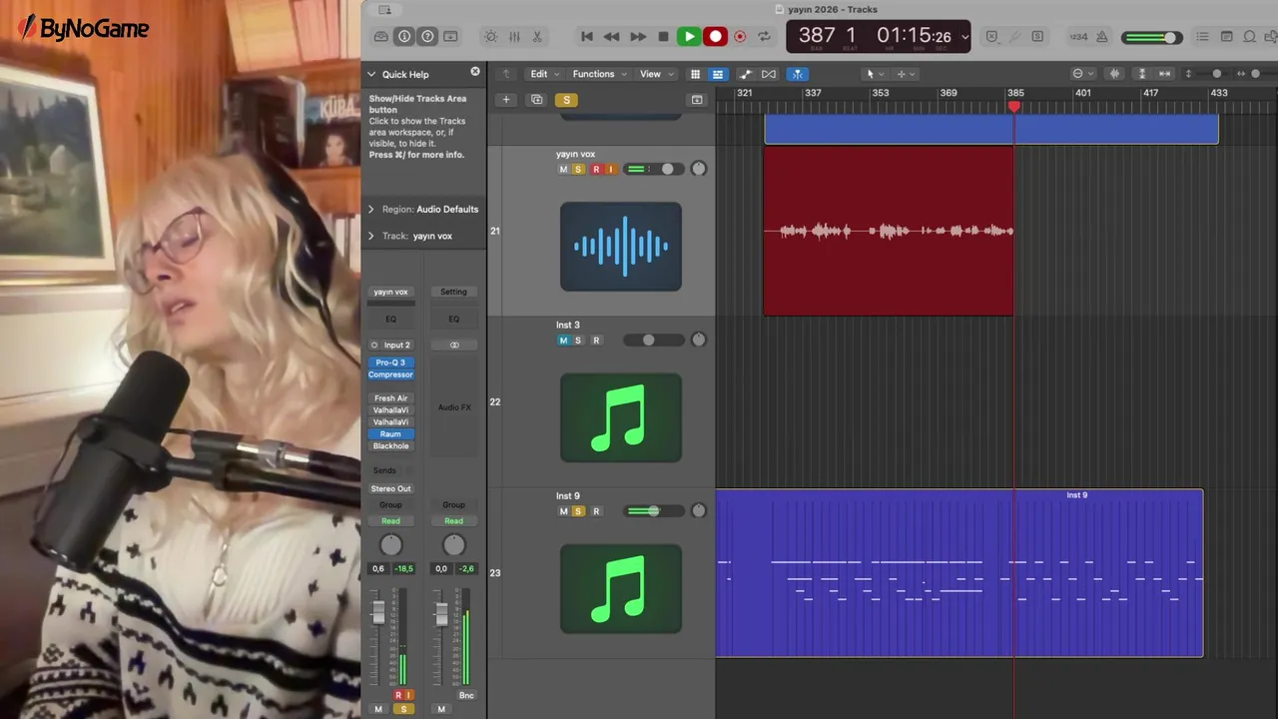Toggle the global Solo S button
Screen dimensions: 1278x719
coord(566,100)
